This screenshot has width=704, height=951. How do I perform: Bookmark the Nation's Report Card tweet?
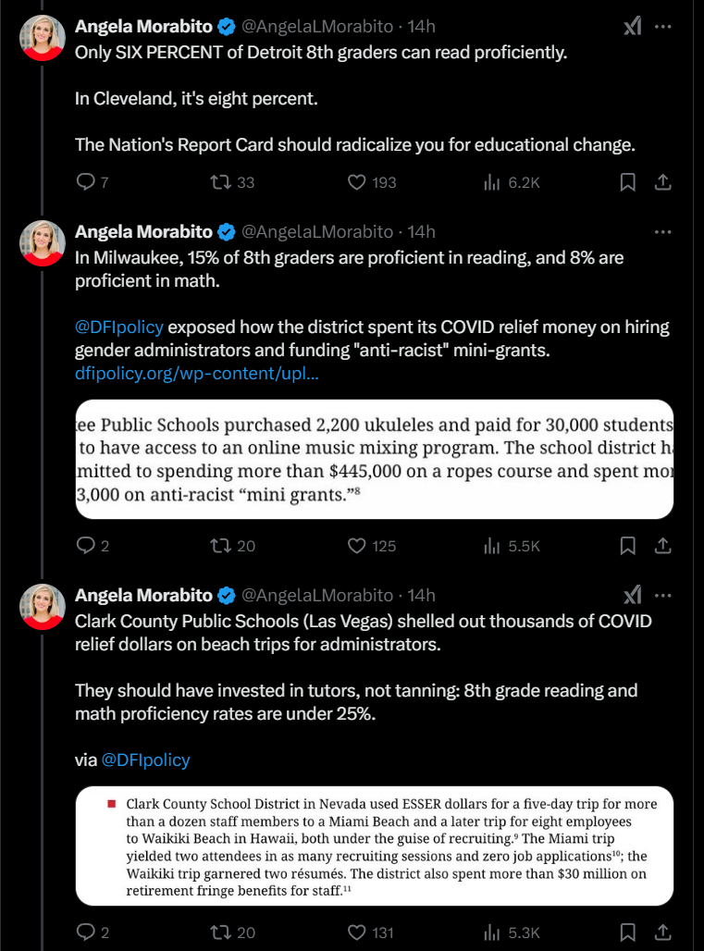tap(627, 182)
